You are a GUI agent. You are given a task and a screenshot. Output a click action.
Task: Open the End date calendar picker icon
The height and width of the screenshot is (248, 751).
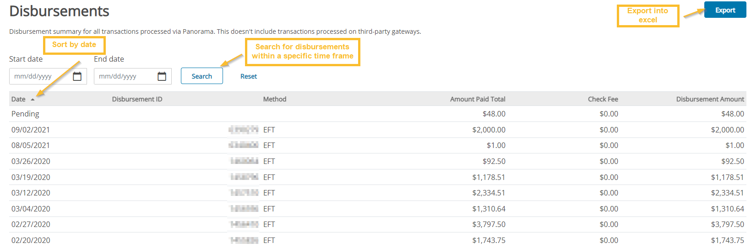point(162,76)
